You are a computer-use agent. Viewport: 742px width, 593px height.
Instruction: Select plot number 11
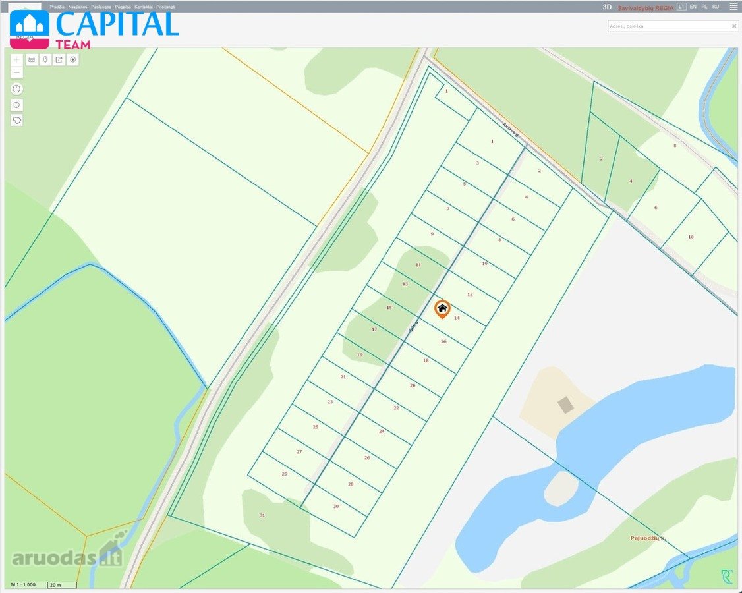pos(418,265)
